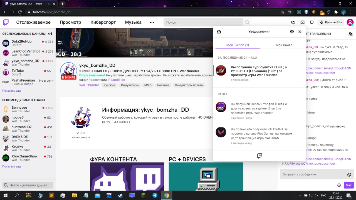Open Kegeke recommended channel
The height and width of the screenshot is (200, 356).
pyautogui.click(x=28, y=148)
